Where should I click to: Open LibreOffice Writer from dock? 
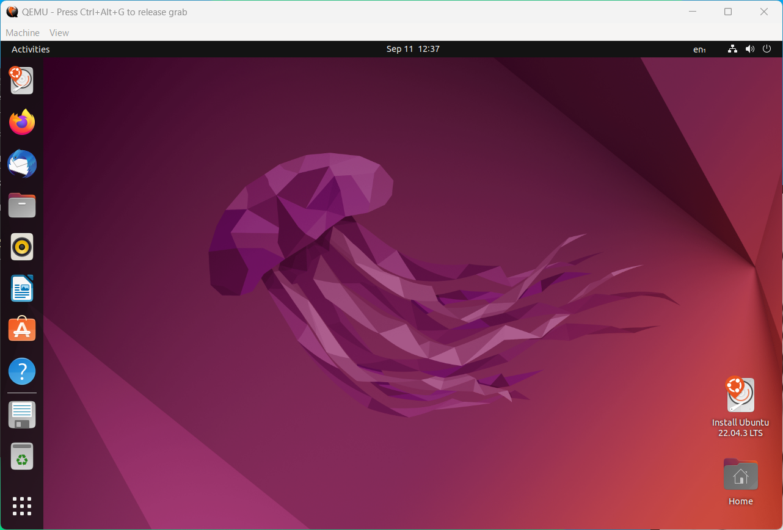22,288
